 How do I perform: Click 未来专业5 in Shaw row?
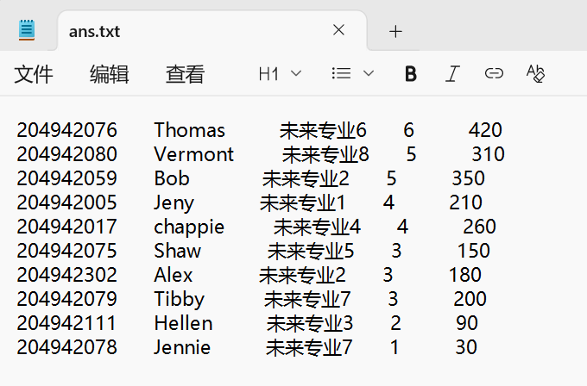click(x=311, y=251)
